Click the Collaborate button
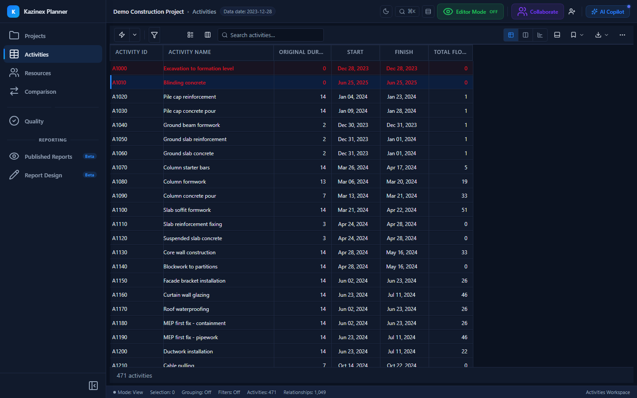This screenshot has width=637, height=398. [x=537, y=11]
